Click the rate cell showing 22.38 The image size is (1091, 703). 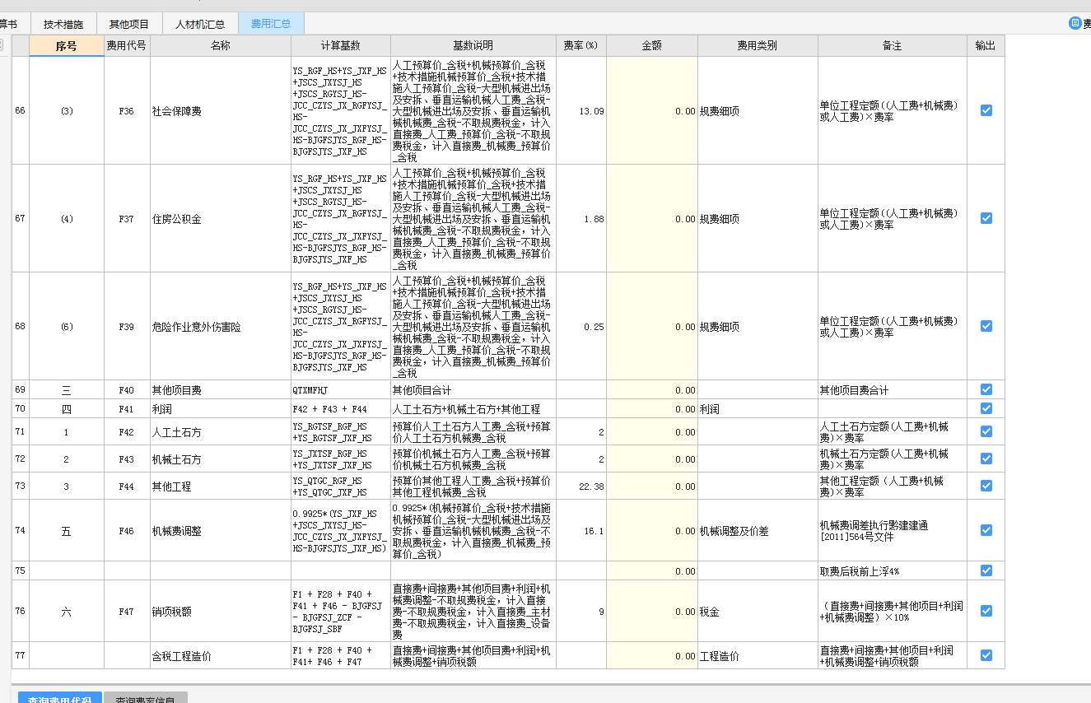580,486
